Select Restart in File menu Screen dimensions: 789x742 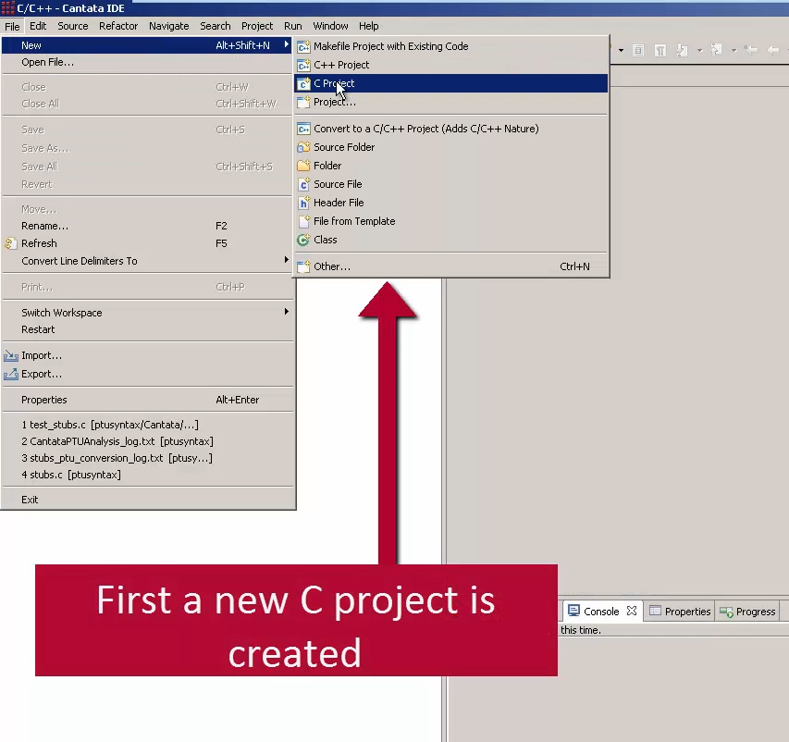[x=146, y=329]
